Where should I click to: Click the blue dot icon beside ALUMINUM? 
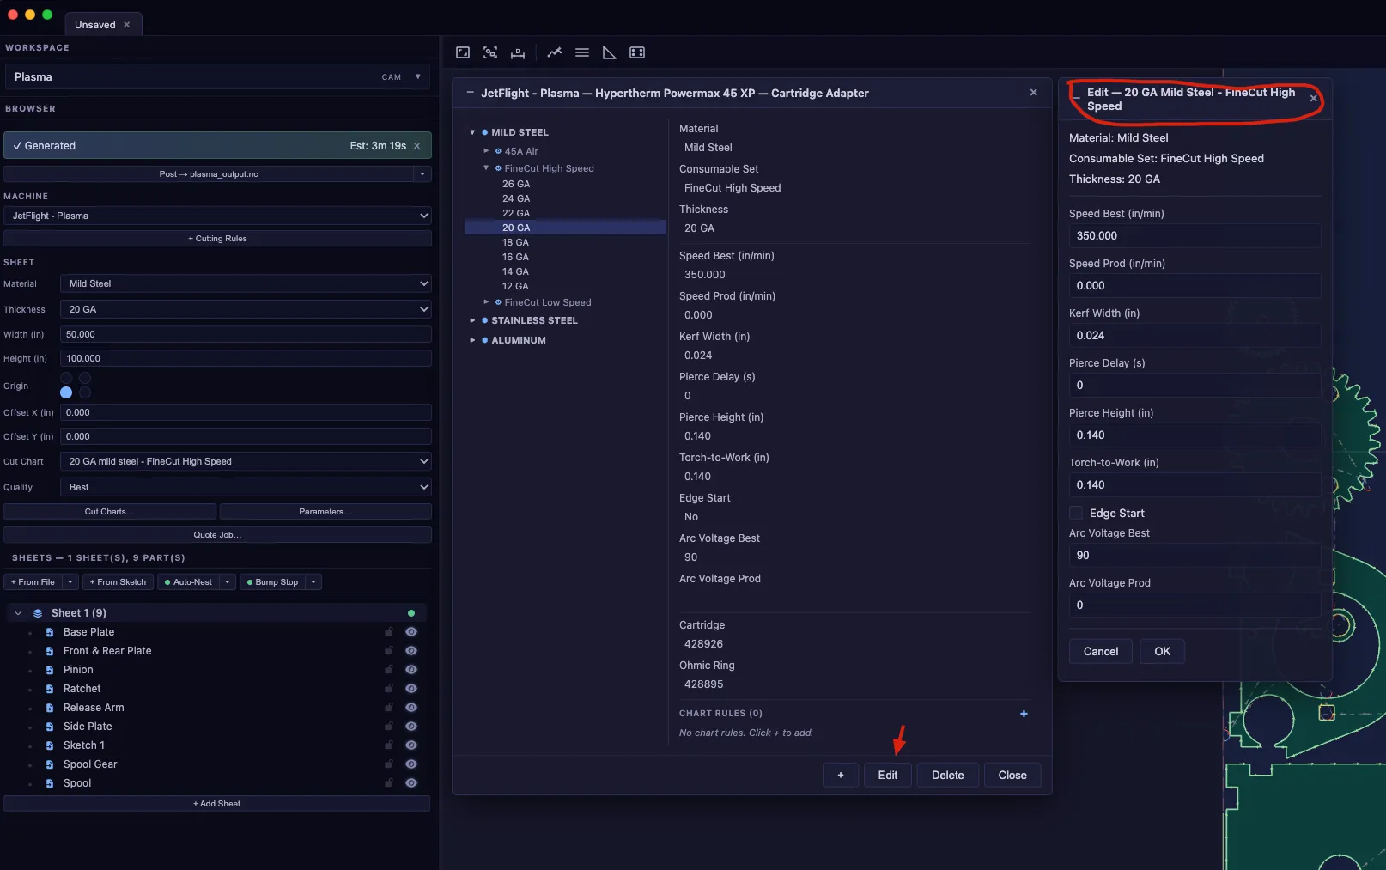[x=485, y=340]
